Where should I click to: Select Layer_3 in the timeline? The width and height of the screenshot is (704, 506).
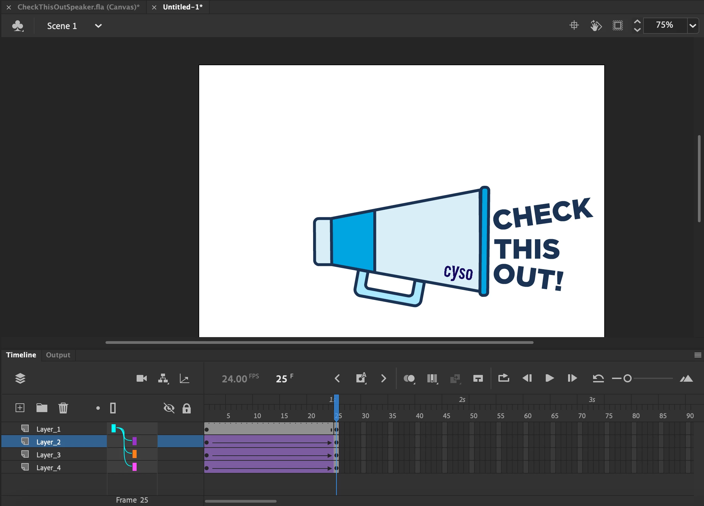click(x=48, y=455)
